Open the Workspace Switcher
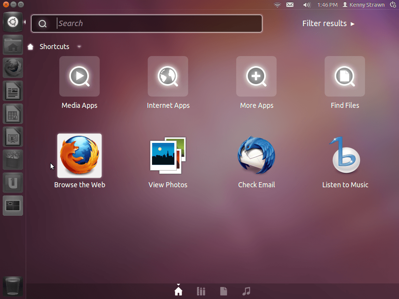 click(13, 206)
